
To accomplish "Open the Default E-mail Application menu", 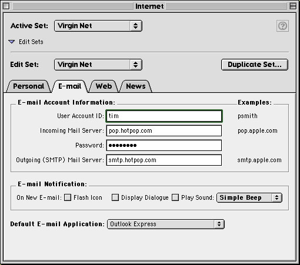I will (x=166, y=224).
